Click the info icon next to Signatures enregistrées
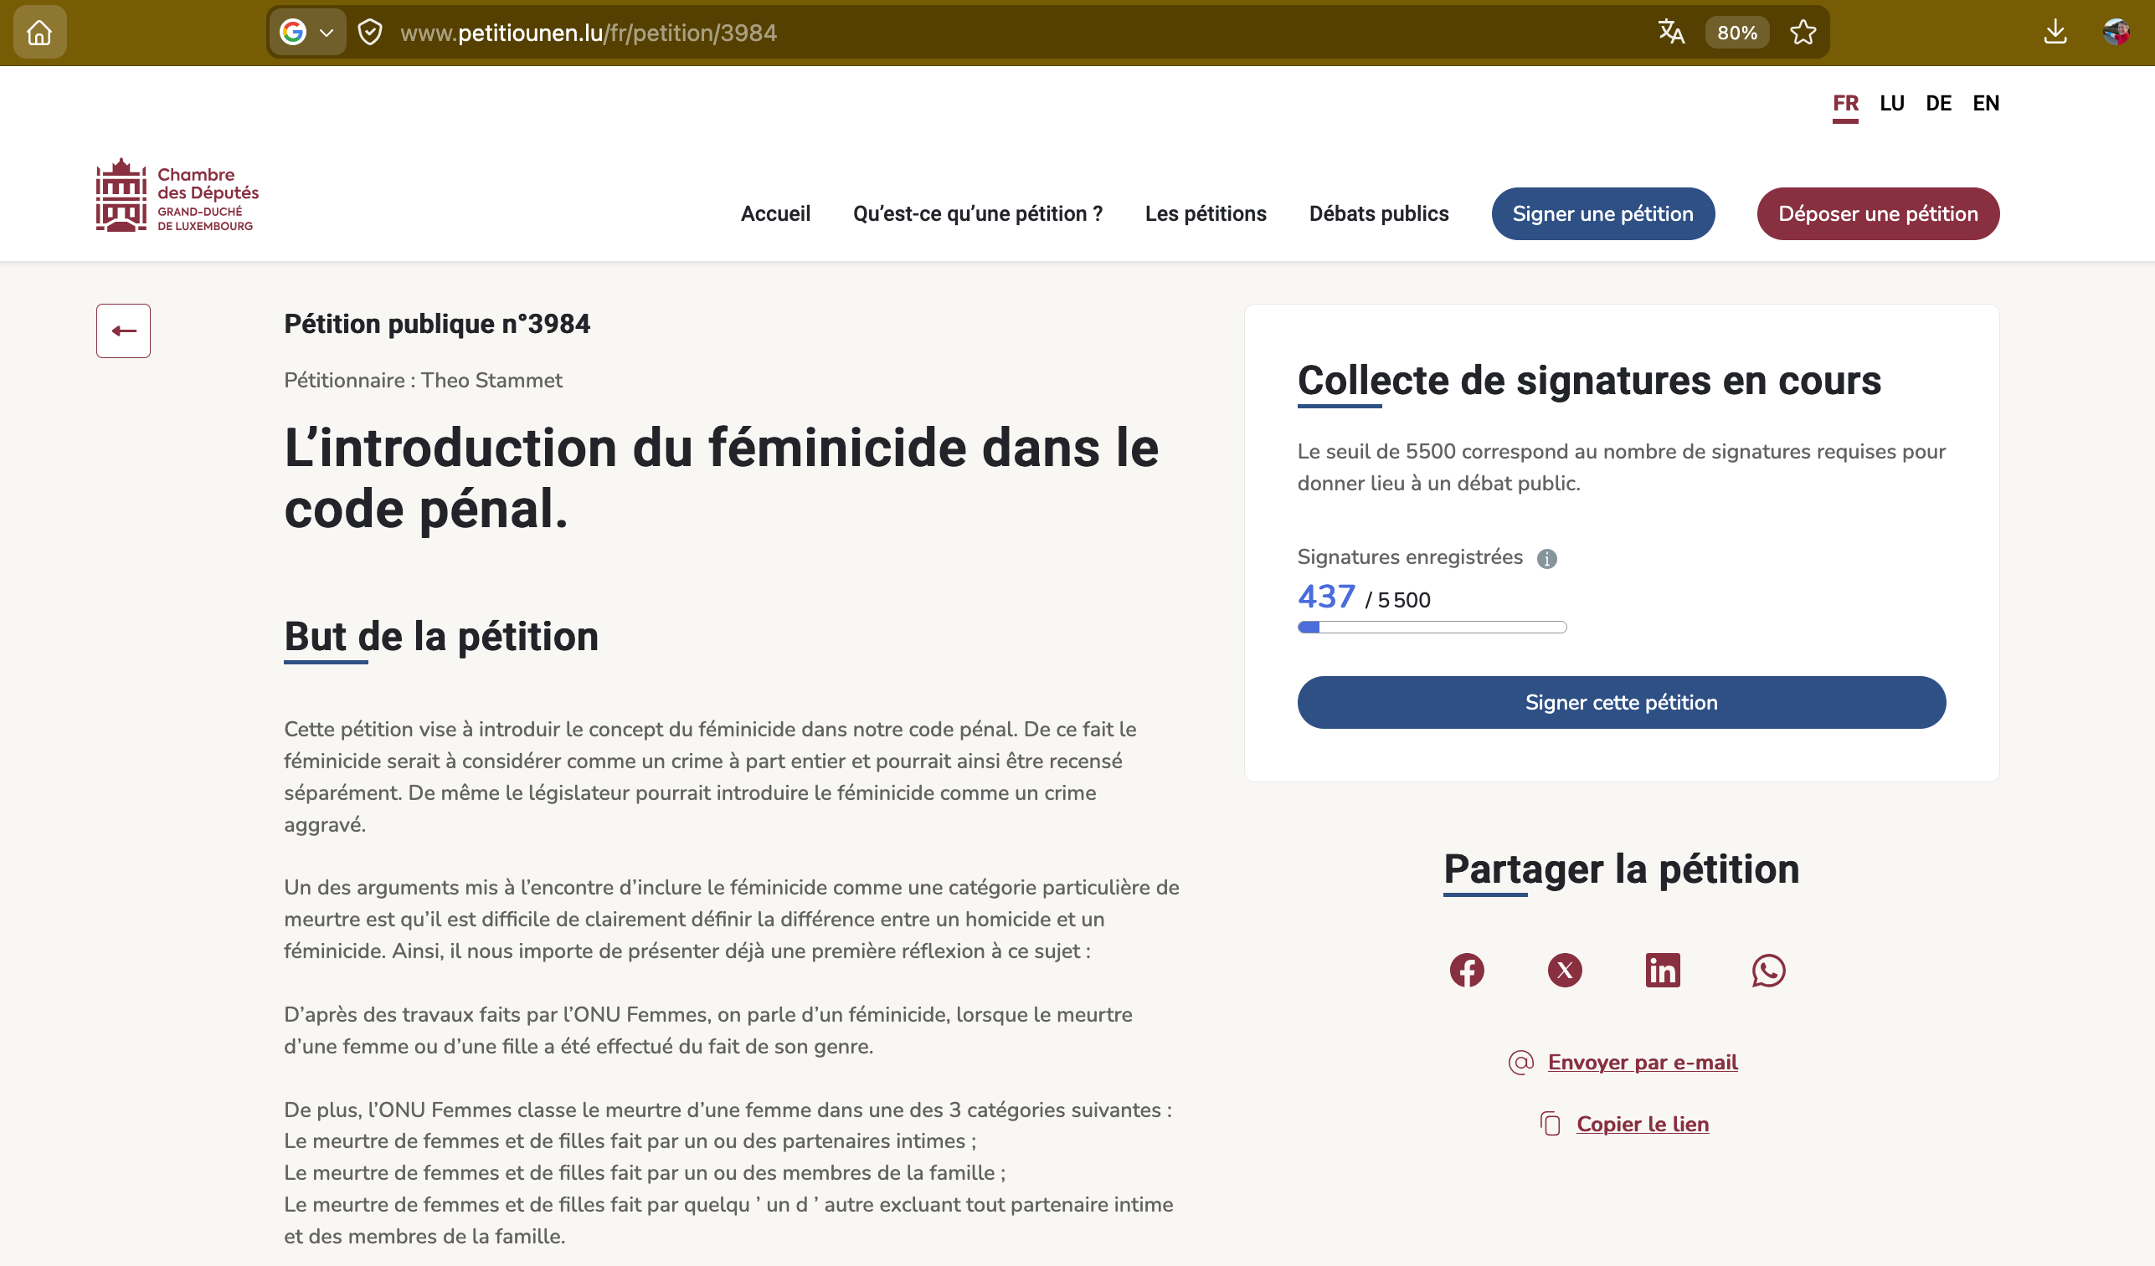 pyautogui.click(x=1546, y=559)
